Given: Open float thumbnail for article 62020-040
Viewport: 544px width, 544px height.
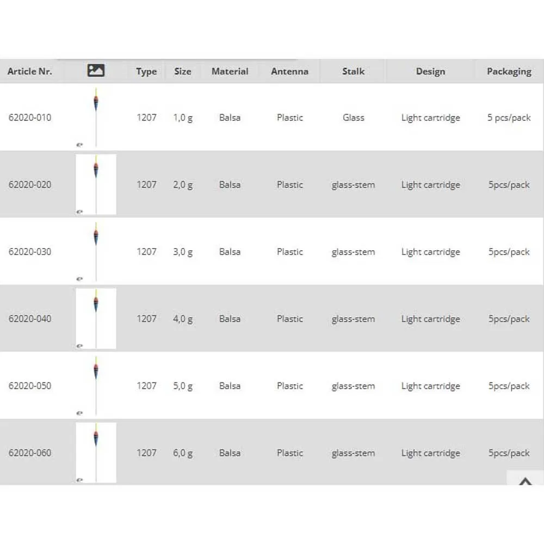Looking at the screenshot, I should click(x=96, y=319).
